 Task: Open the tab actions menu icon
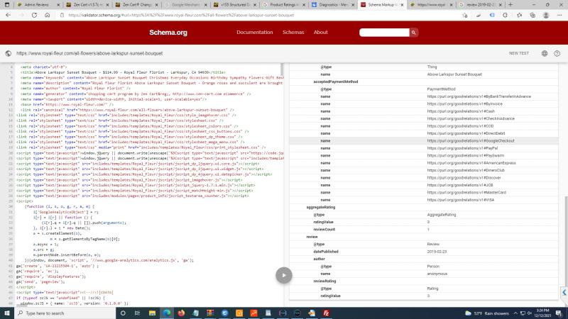tap(7, 5)
